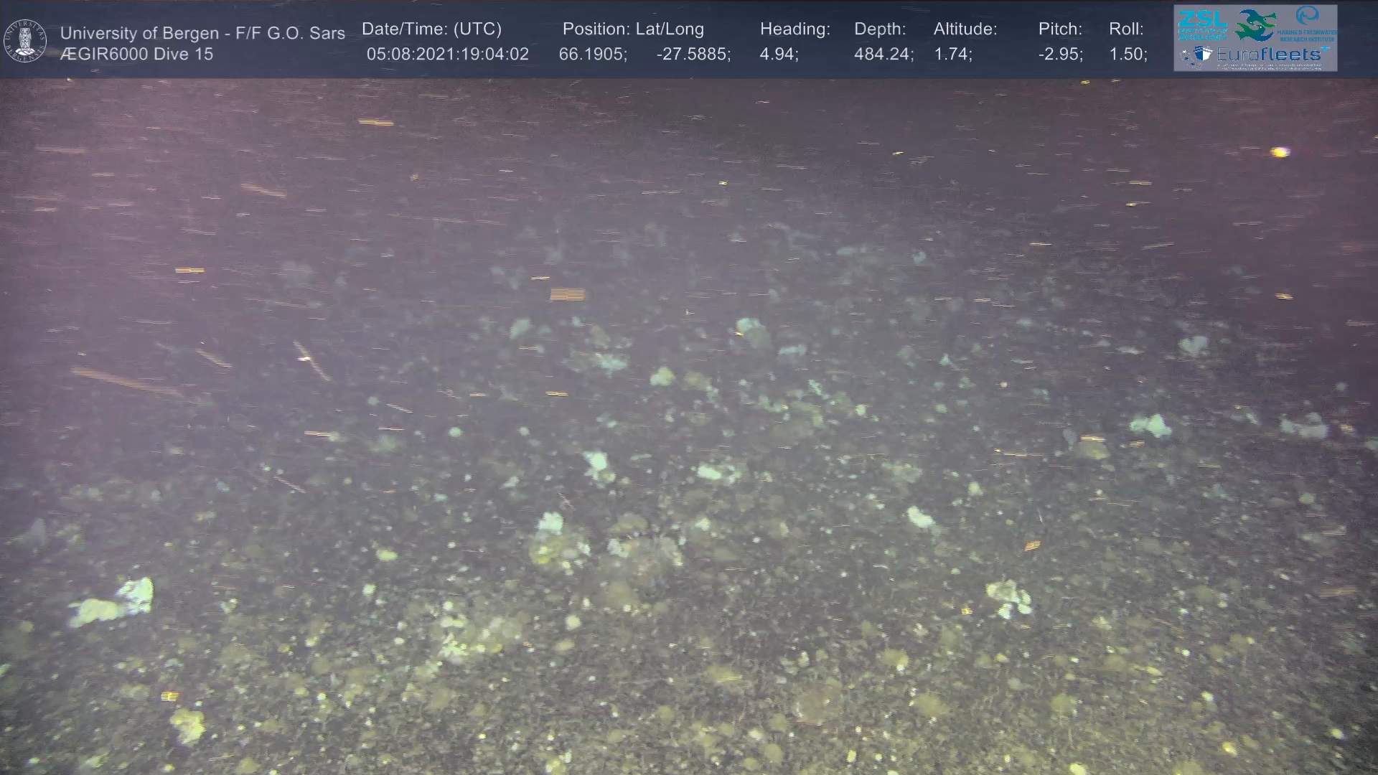Click the Date/Time: (UTC) heading
The image size is (1378, 775).
click(x=431, y=29)
